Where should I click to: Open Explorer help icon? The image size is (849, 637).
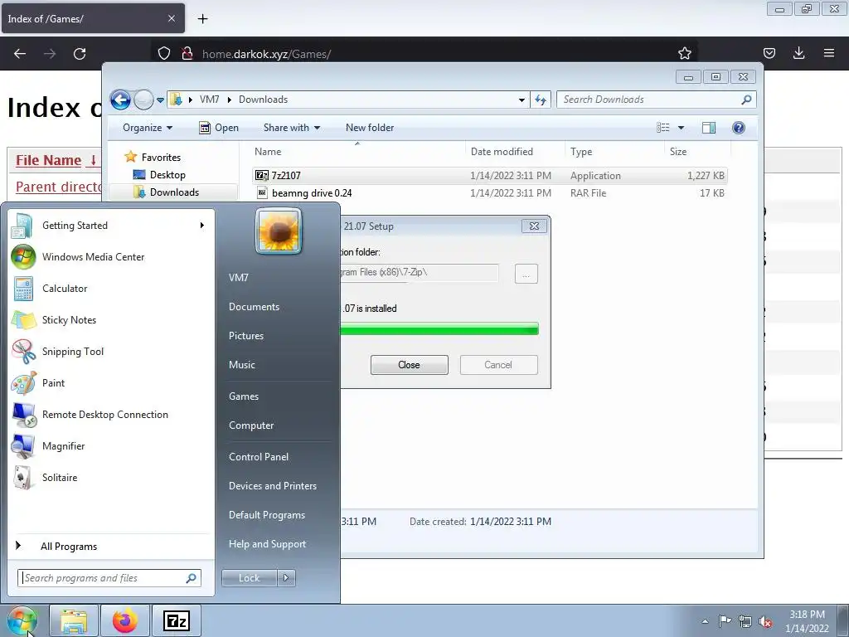[739, 128]
